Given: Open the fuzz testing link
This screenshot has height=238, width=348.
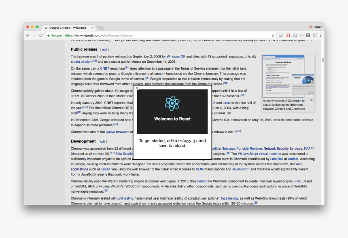Looking at the screenshot, I should (229, 198).
